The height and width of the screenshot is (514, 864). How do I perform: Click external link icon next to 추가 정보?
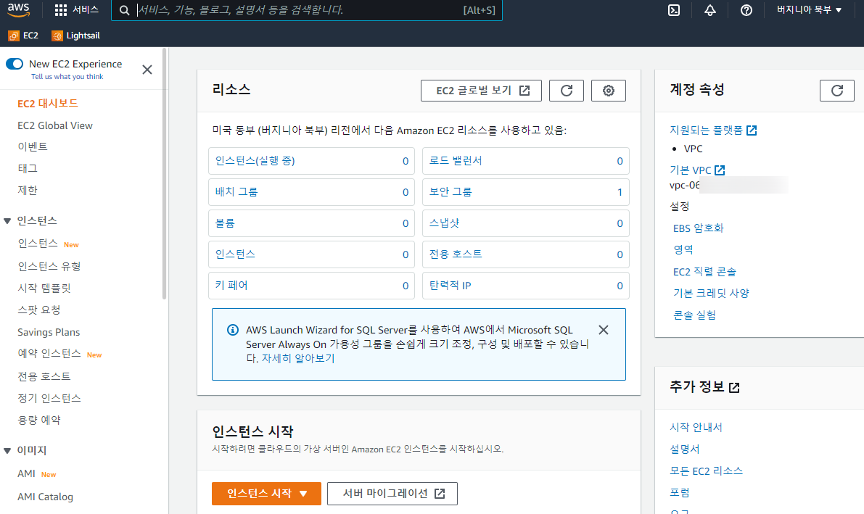(x=734, y=388)
